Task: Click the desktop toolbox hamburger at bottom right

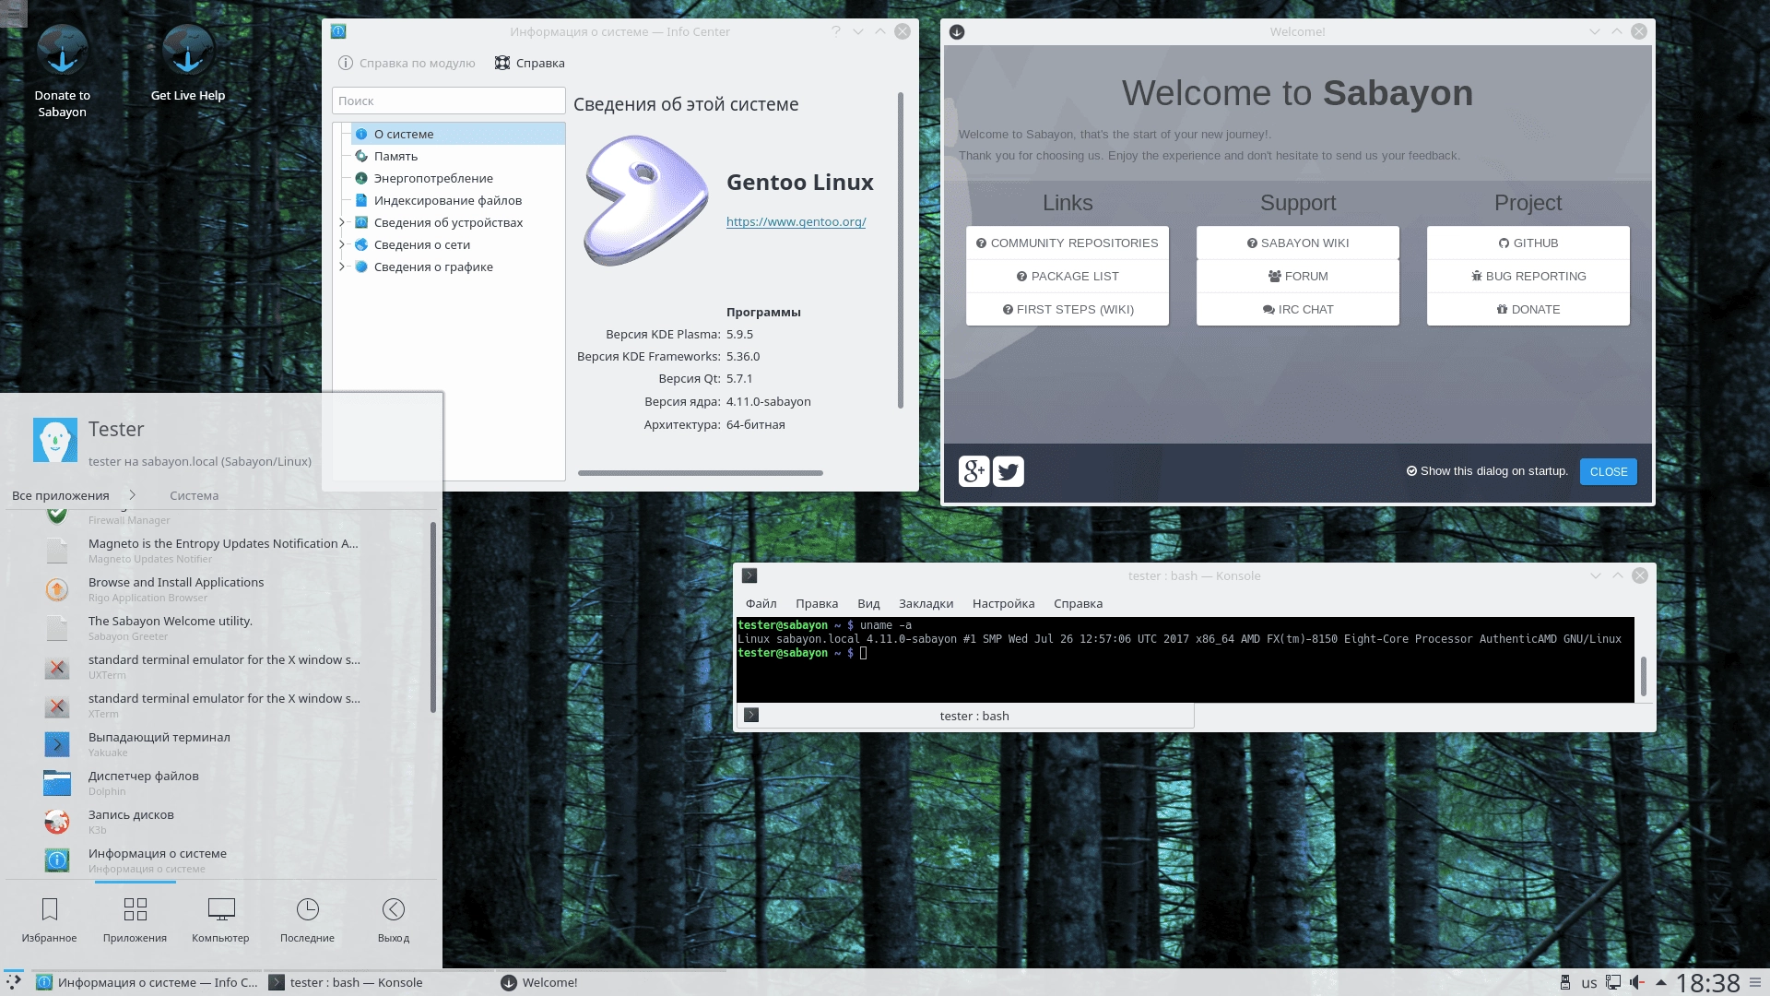Action: click(x=1754, y=982)
